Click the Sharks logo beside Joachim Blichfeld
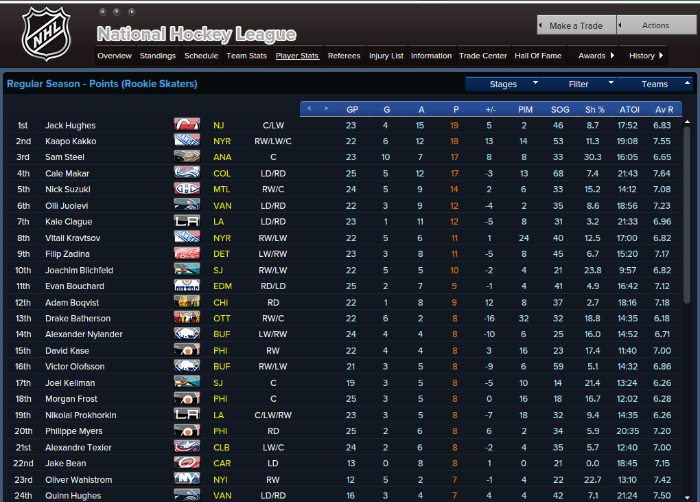The width and height of the screenshot is (700, 502). 187,269
